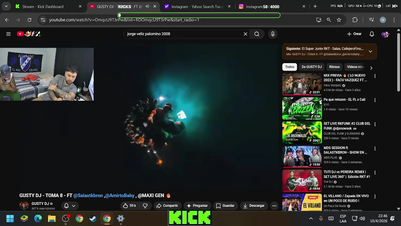Show hidden system tray icons
The width and height of the screenshot is (401, 226).
pyautogui.click(x=311, y=218)
